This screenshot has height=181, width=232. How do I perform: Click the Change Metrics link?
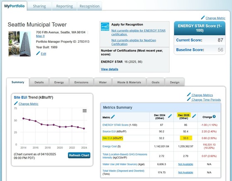pyautogui.click(x=202, y=95)
